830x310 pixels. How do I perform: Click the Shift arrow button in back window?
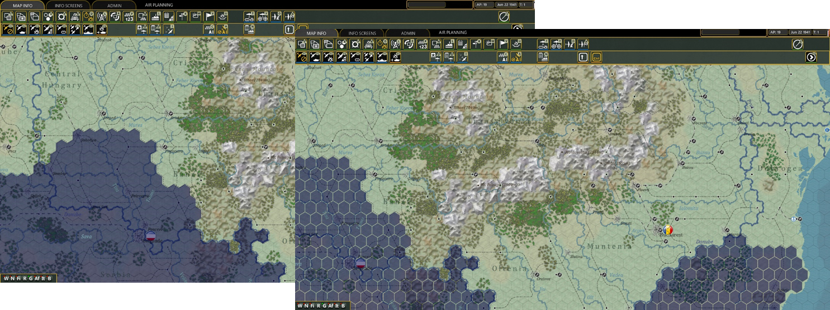(288, 30)
